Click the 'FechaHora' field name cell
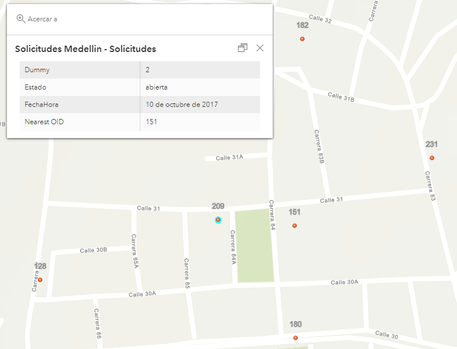This screenshot has height=349, width=457. pyautogui.click(x=80, y=105)
